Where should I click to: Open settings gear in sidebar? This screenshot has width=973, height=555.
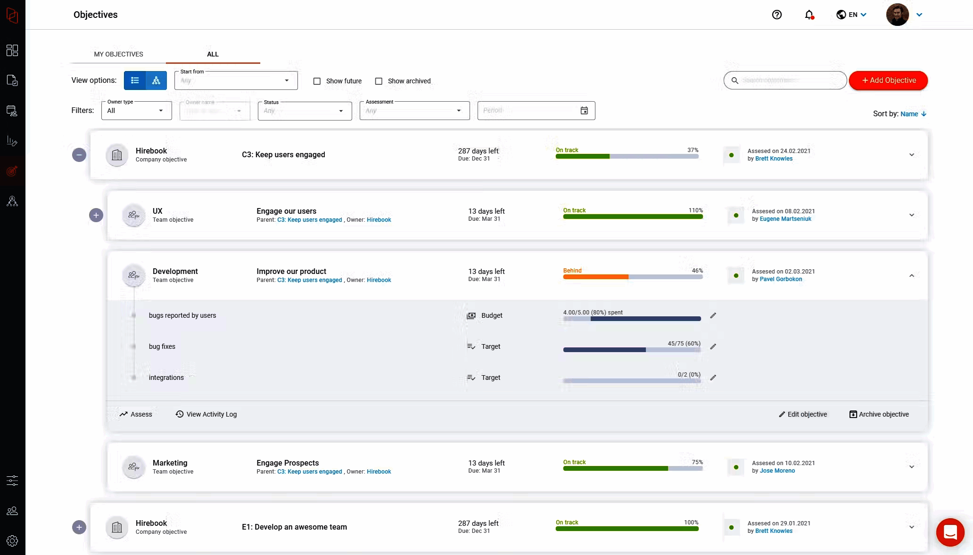(12, 541)
